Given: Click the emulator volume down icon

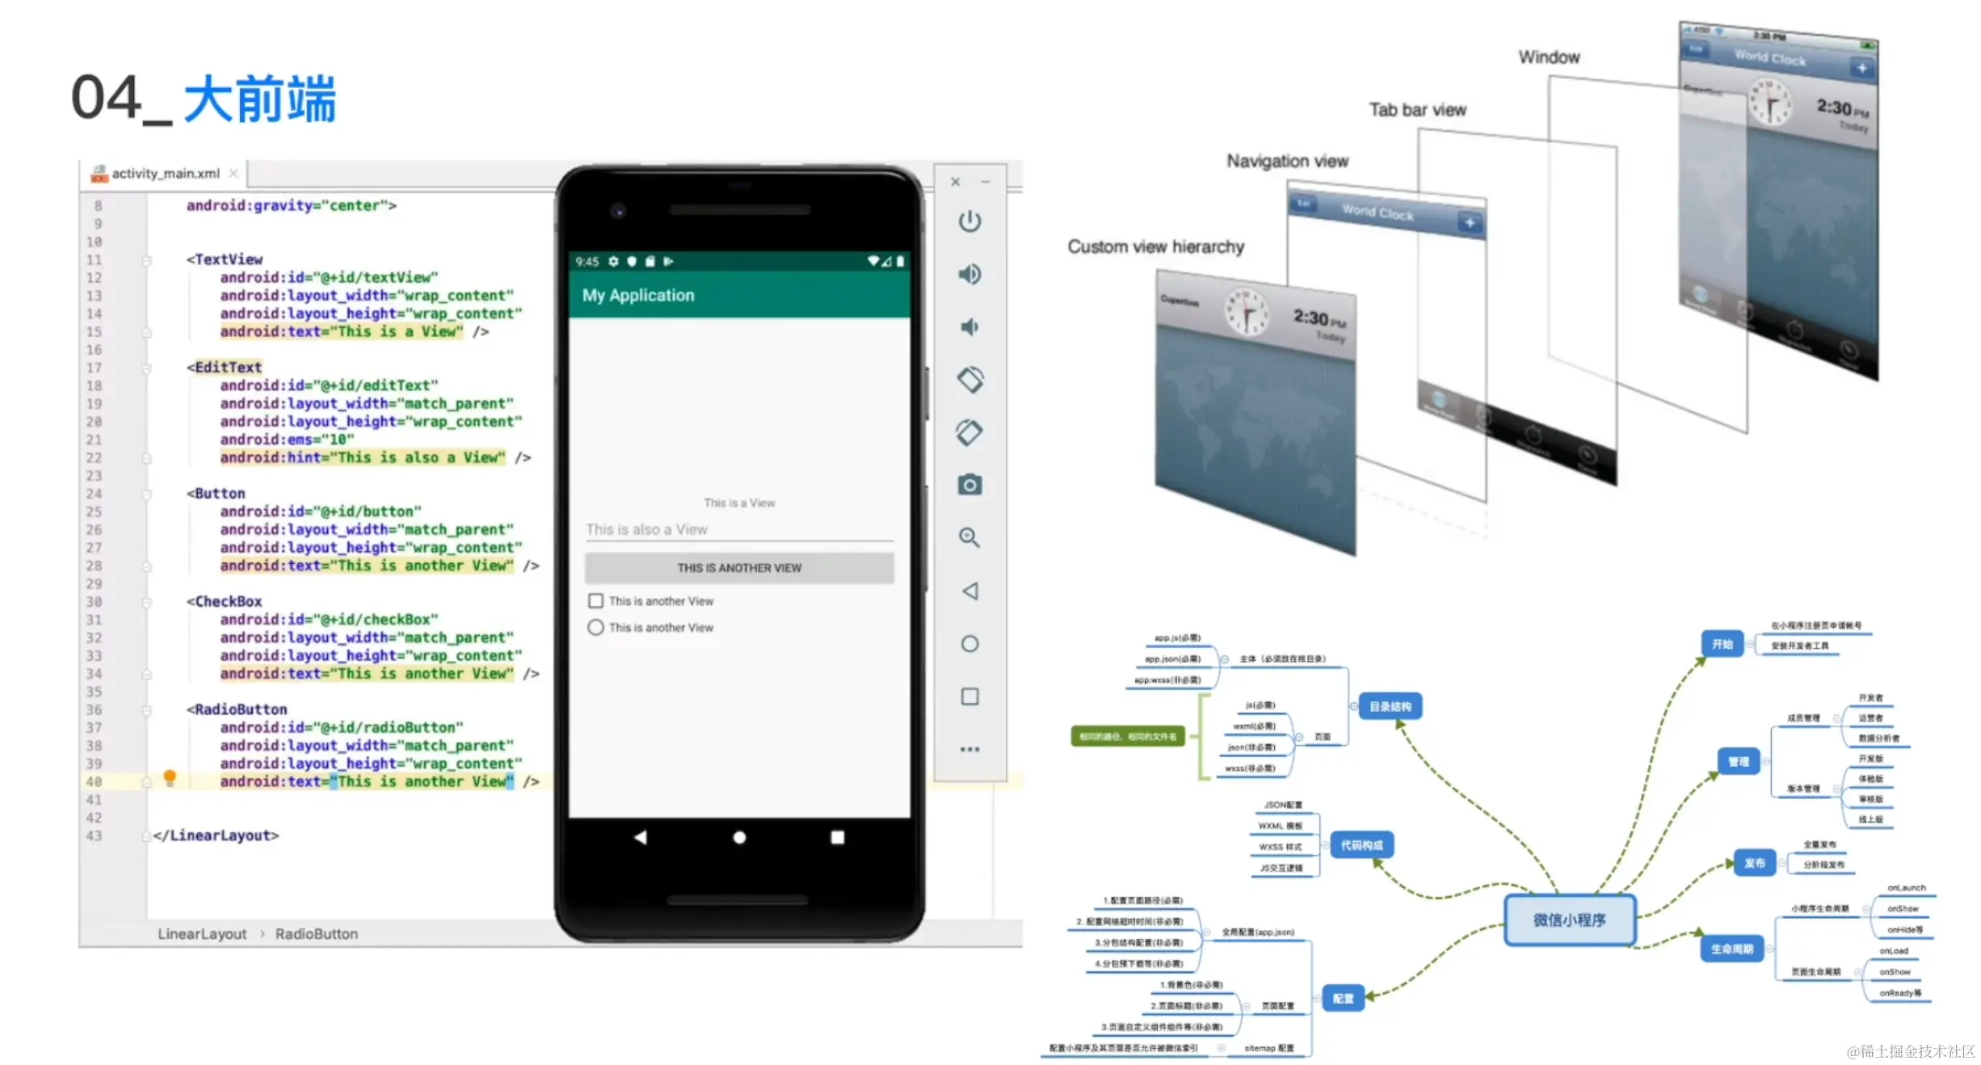Looking at the screenshot, I should point(969,326).
